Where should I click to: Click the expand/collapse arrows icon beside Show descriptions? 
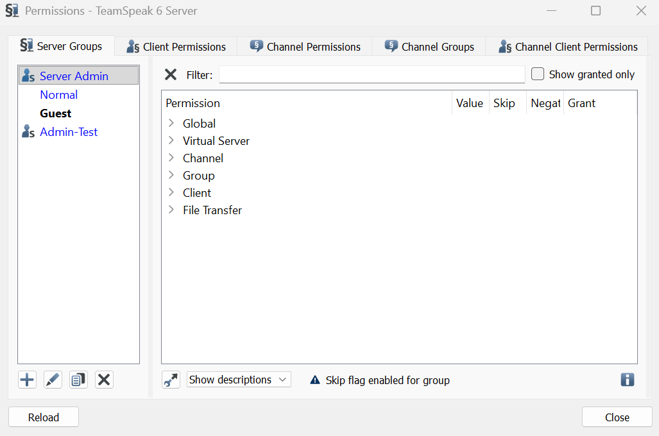(171, 380)
